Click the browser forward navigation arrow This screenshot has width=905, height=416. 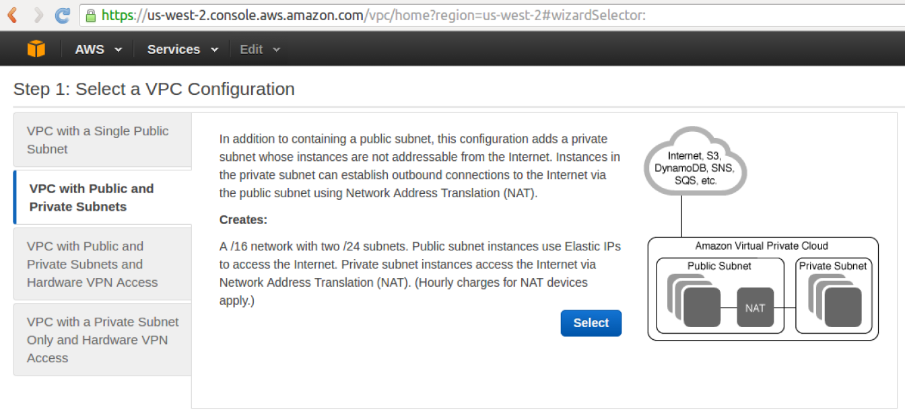click(x=37, y=15)
